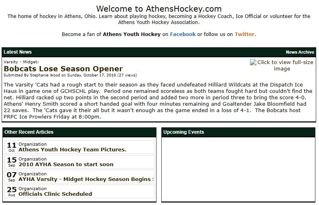Open AYHA Varsity - Midget Hockey Season article
Screen dimensions: 319x205
[x=86, y=179]
